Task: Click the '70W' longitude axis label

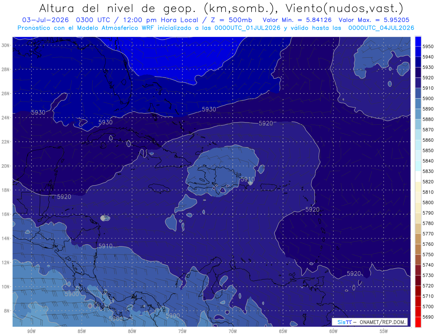Action: pyautogui.click(x=233, y=332)
